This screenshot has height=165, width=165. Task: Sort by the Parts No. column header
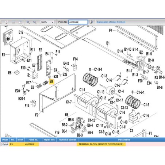pos(33,140)
